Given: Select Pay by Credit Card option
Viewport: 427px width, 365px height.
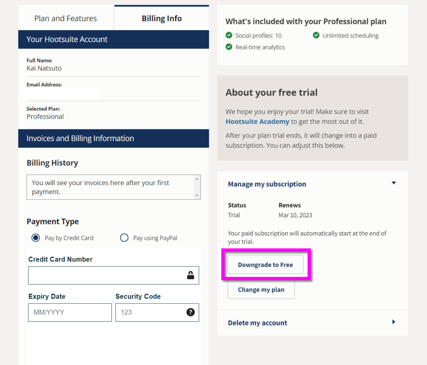Looking at the screenshot, I should coord(36,238).
